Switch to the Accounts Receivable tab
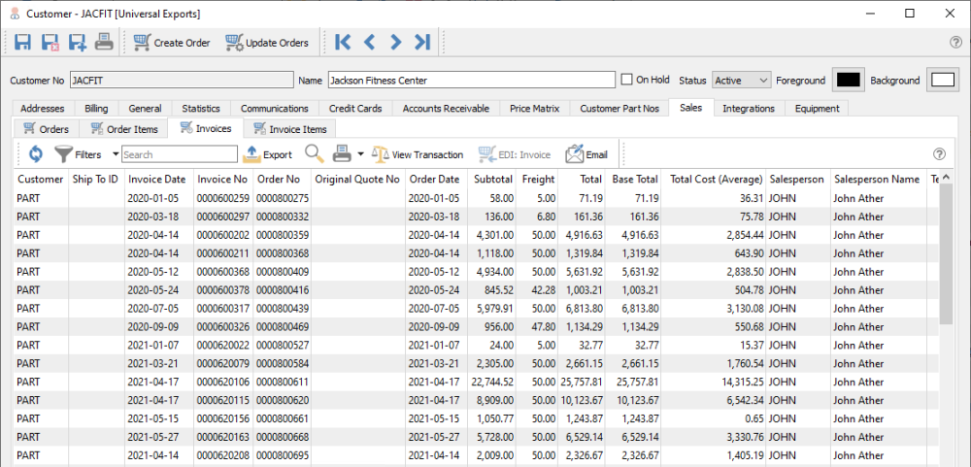Viewport: 971px width, 467px height. pyautogui.click(x=446, y=108)
